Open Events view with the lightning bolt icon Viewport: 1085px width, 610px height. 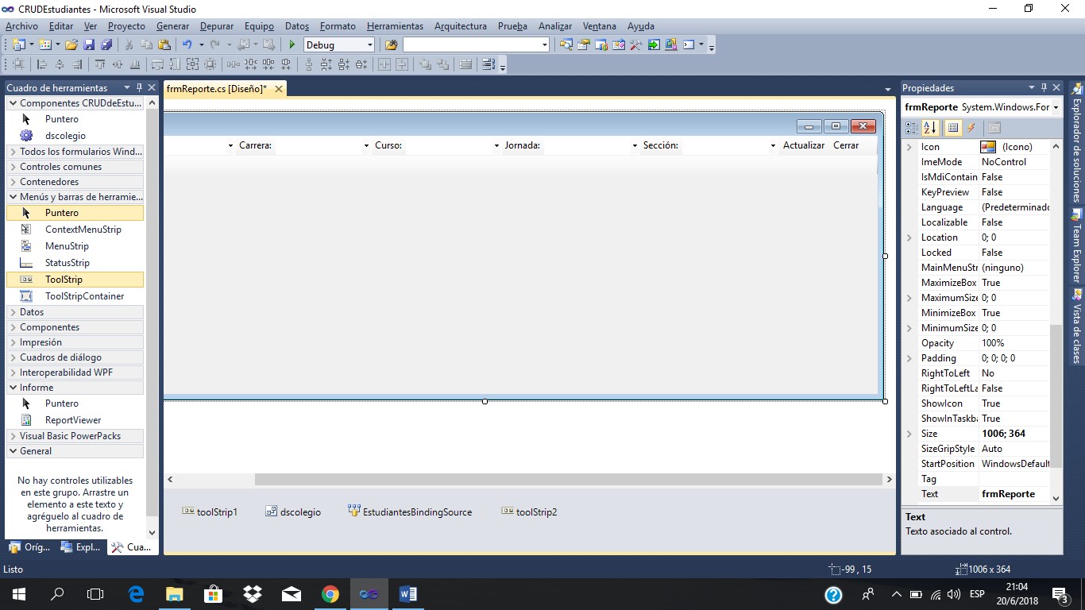tap(971, 128)
